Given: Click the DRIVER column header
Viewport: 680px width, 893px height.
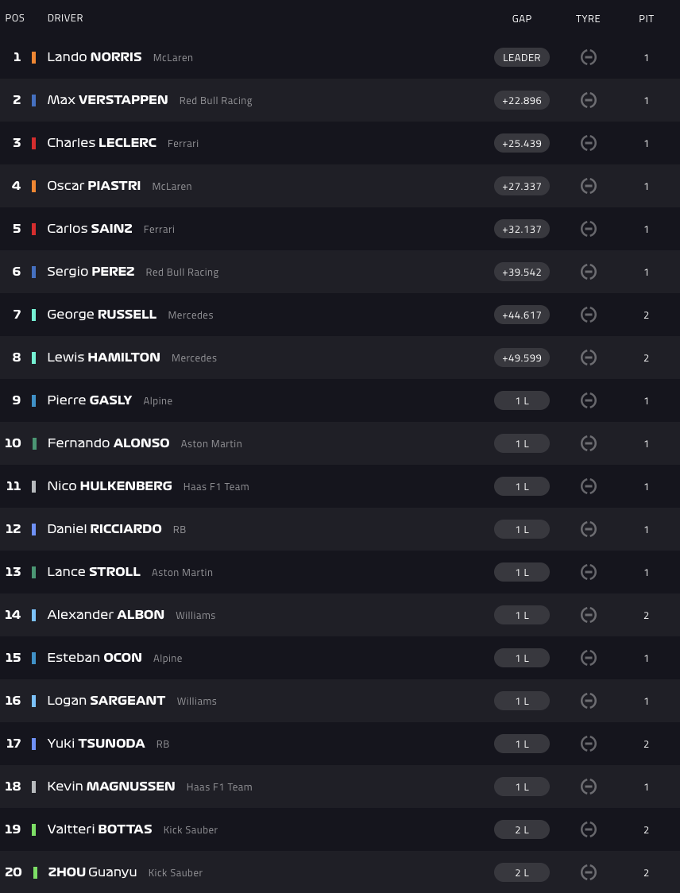Looking at the screenshot, I should coord(65,18).
